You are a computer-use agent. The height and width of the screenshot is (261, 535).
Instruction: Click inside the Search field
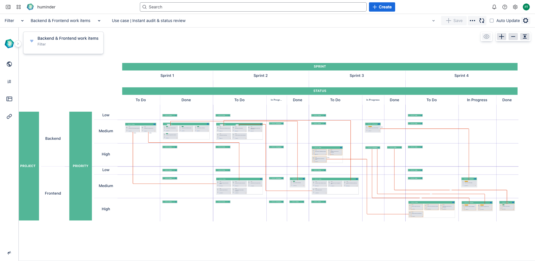pos(252,7)
